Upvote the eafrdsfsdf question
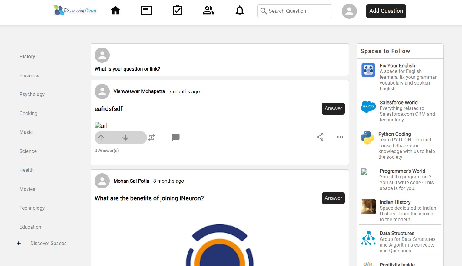462x266 pixels. (x=101, y=138)
